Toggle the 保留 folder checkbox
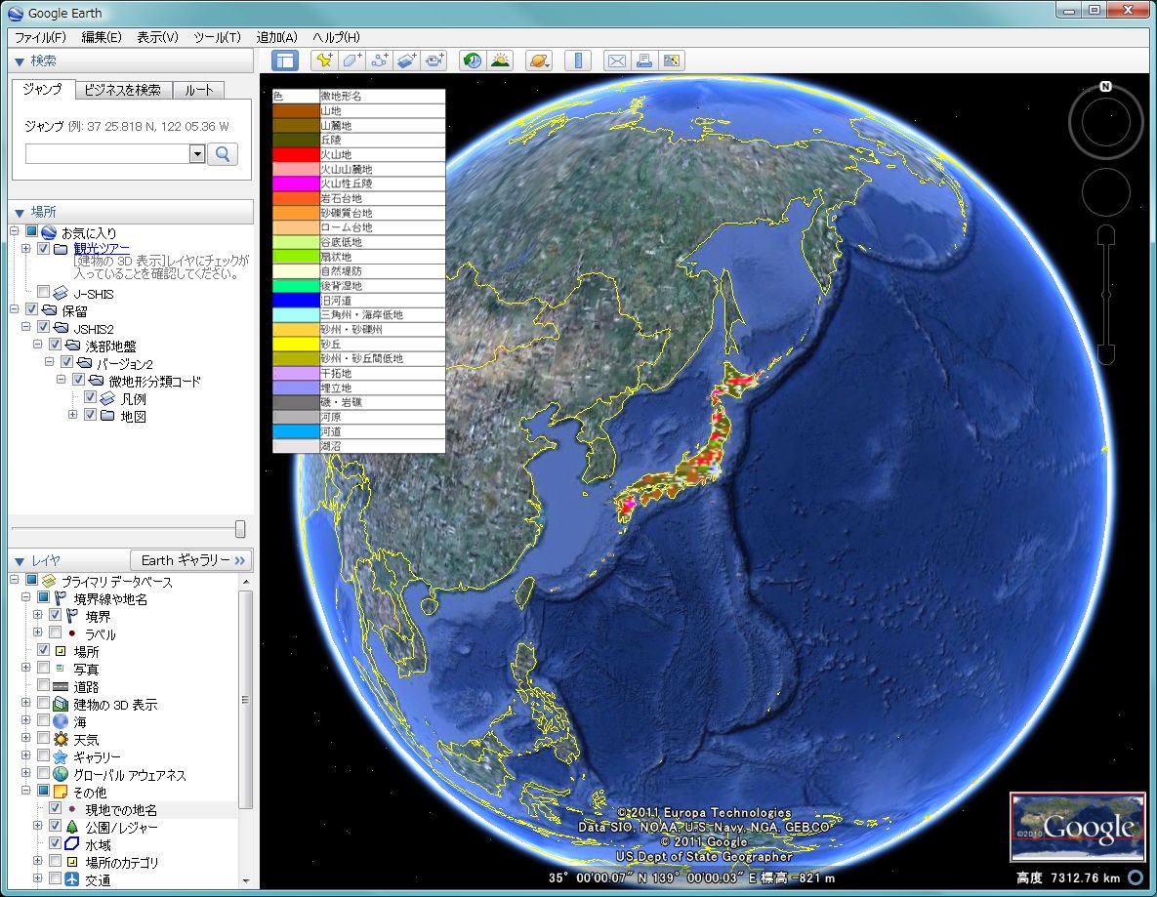The width and height of the screenshot is (1157, 897). click(31, 309)
